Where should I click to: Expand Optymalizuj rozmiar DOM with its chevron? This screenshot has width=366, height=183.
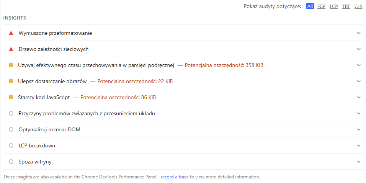point(359,129)
